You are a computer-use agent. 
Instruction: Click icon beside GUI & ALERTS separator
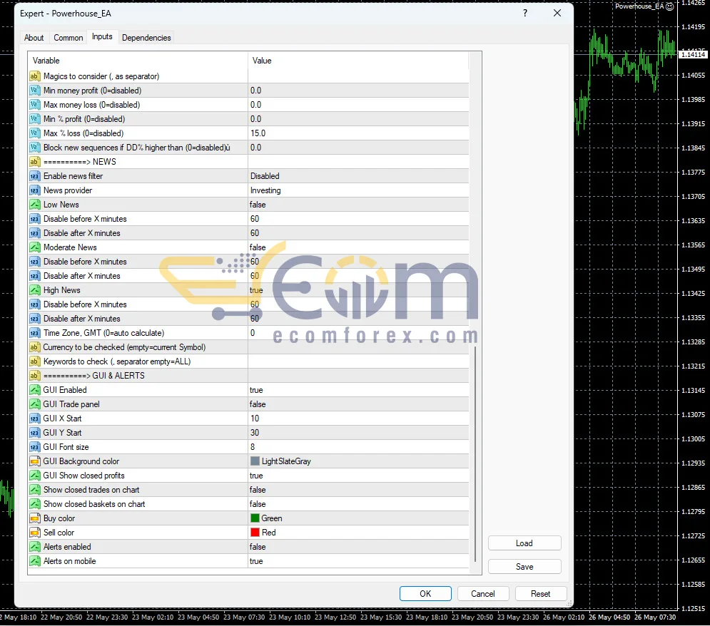click(34, 376)
